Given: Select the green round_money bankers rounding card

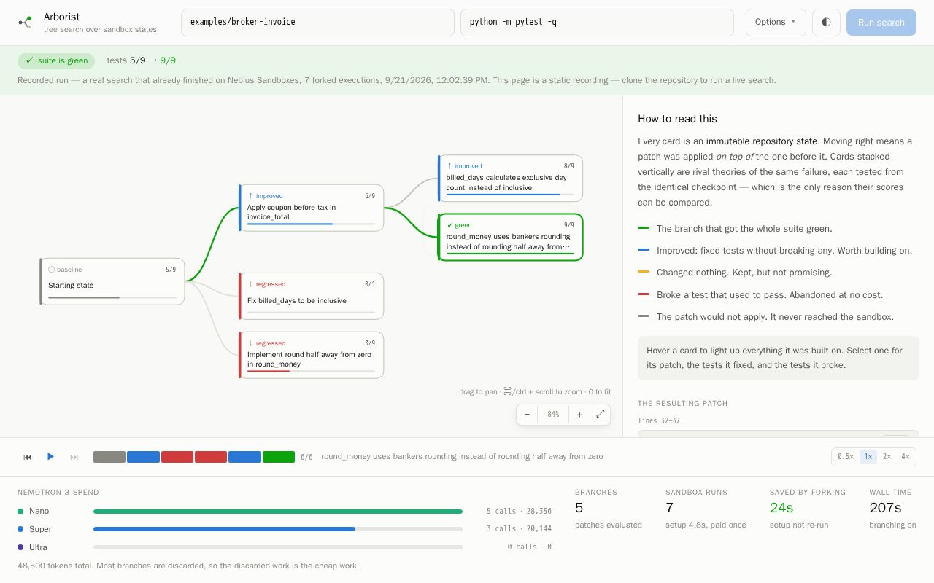Looking at the screenshot, I should click(x=510, y=237).
